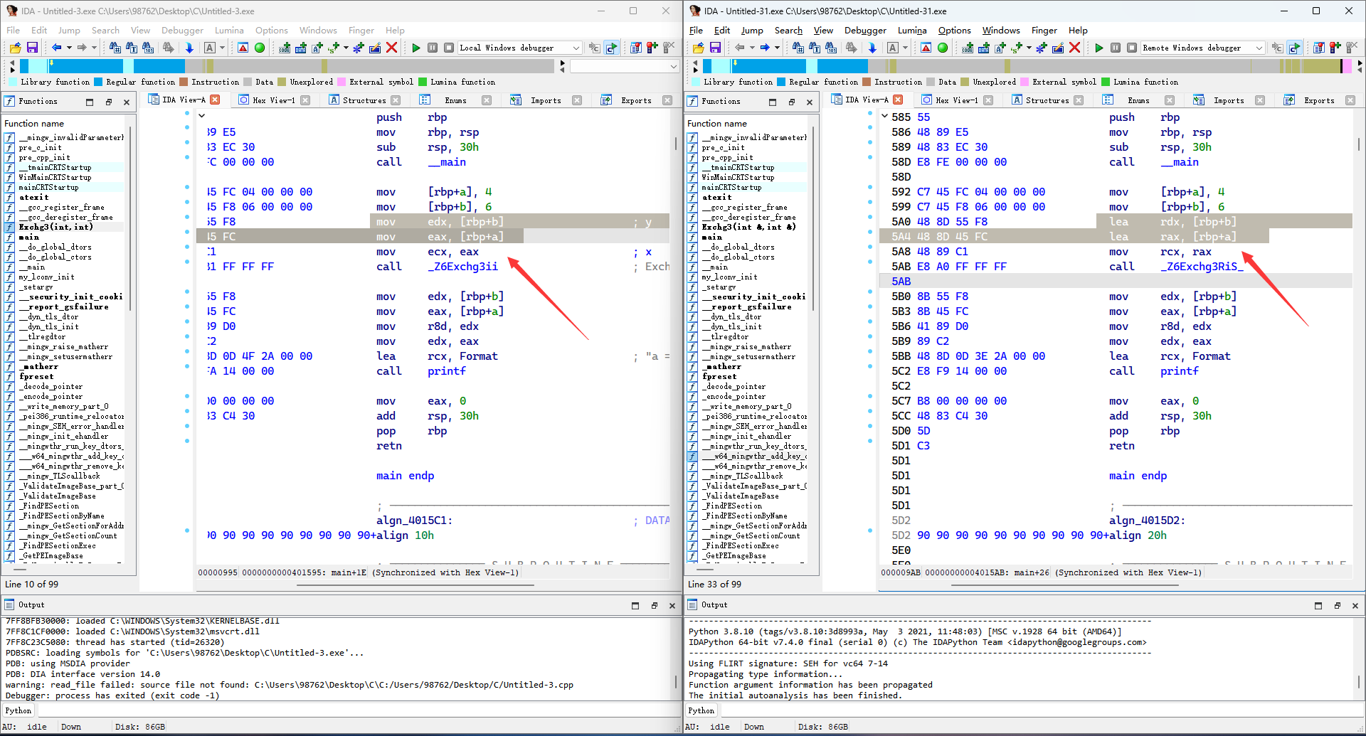
Task: Close Structures tab in Untitled-31.exe window
Action: tap(1079, 100)
